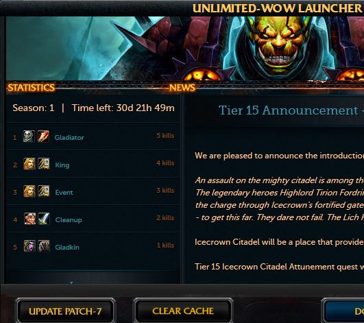The height and width of the screenshot is (323, 364).
Task: Open the Gladiator player name link
Action: pos(69,137)
